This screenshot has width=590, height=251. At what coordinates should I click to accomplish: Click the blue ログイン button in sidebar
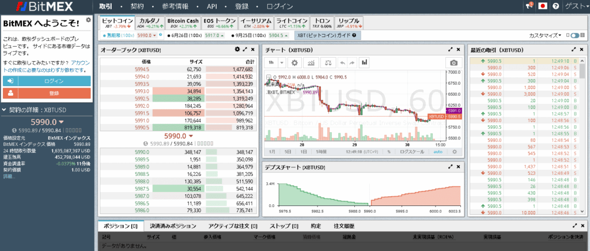click(x=47, y=81)
